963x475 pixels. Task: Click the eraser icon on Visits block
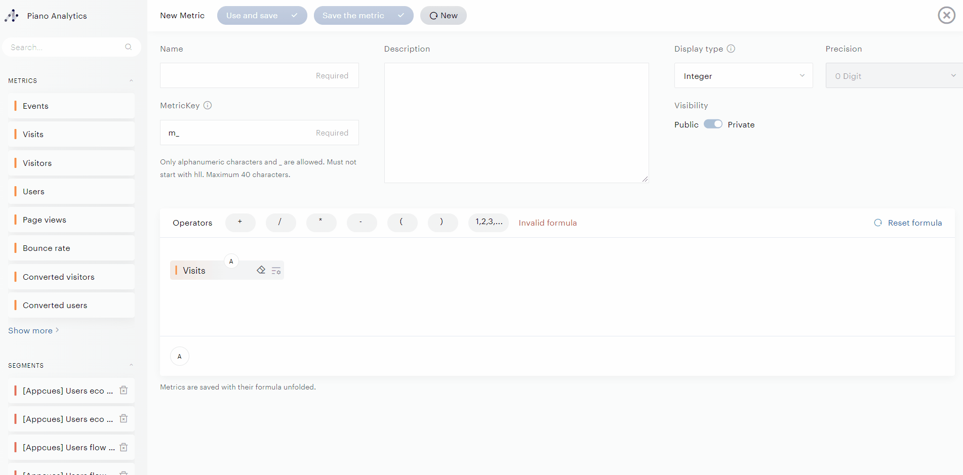[261, 270]
